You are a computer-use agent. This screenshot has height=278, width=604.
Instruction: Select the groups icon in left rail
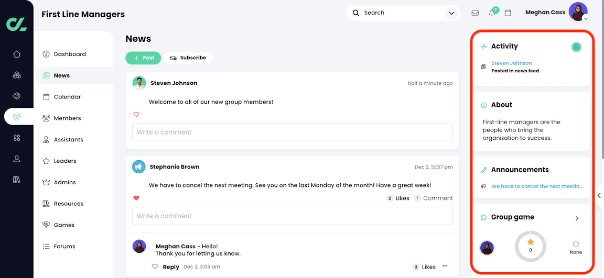(17, 117)
